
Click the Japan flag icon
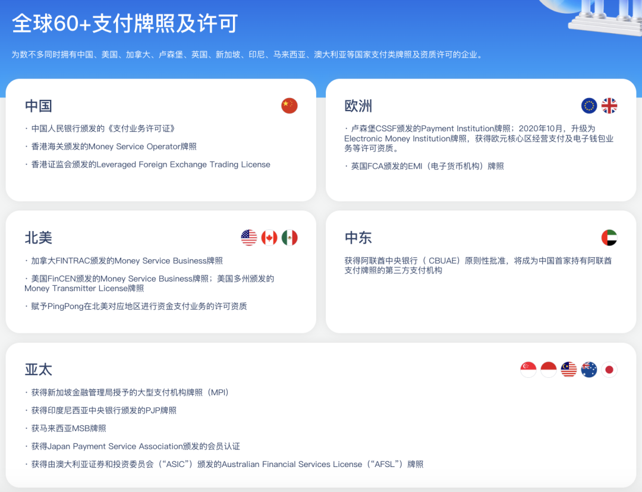[609, 370]
